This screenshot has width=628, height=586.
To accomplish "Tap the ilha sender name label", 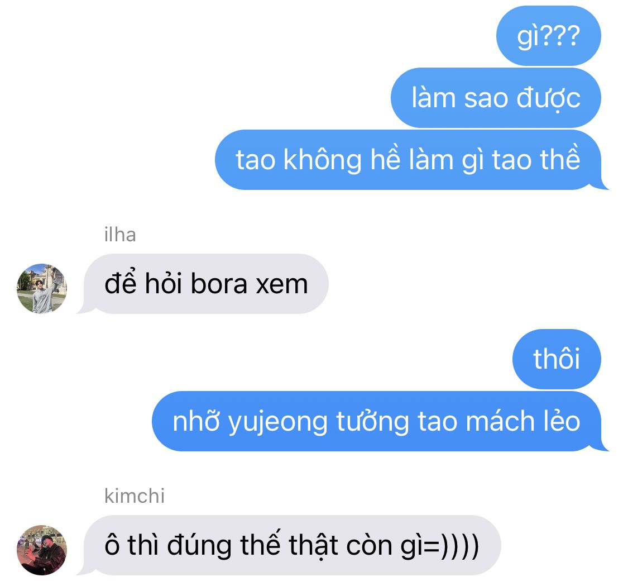I will [x=120, y=235].
